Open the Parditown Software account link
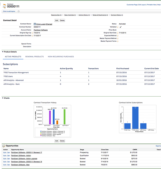The height and width of the screenshot is (169, 161). pyautogui.click(x=41, y=30)
